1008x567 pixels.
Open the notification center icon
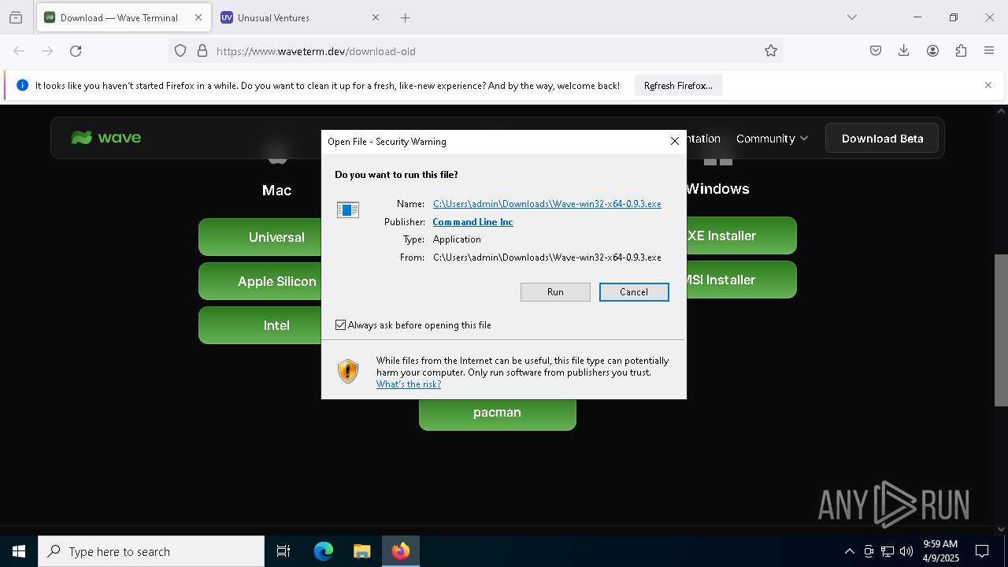coord(982,551)
